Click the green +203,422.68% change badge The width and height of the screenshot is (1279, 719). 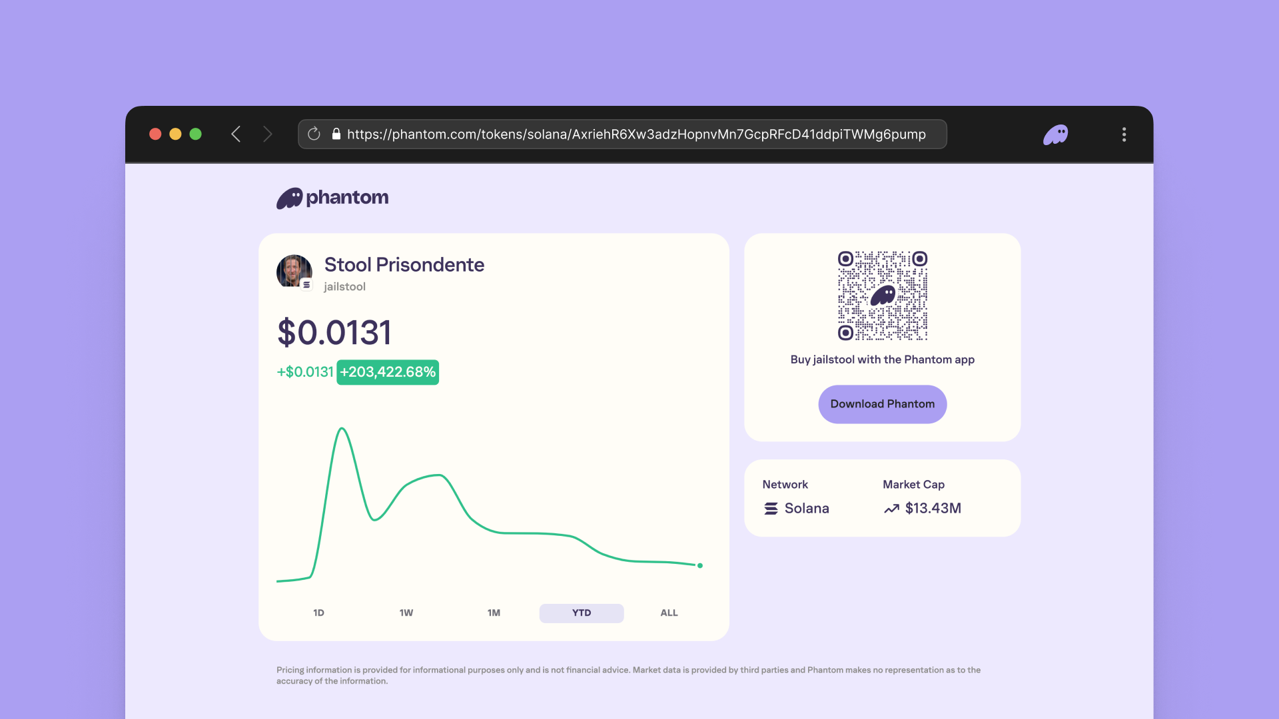click(x=388, y=372)
